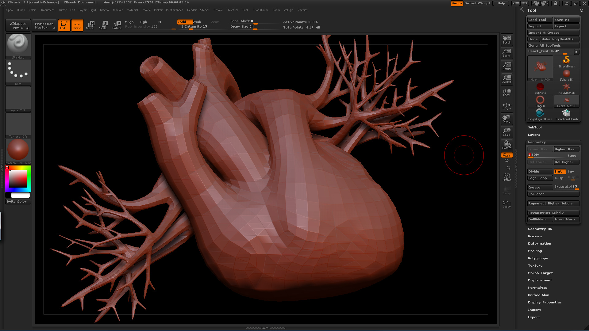
Task: Click the Divide button
Action: [x=540, y=172]
